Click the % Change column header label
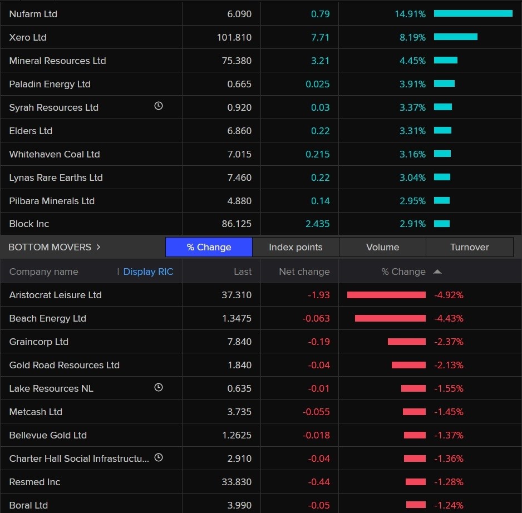The width and height of the screenshot is (522, 513). pos(403,272)
